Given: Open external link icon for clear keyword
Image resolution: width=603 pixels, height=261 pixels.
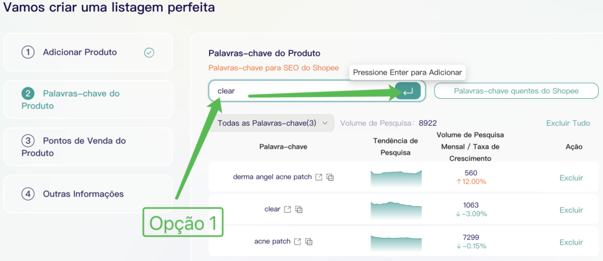Looking at the screenshot, I should (288, 209).
